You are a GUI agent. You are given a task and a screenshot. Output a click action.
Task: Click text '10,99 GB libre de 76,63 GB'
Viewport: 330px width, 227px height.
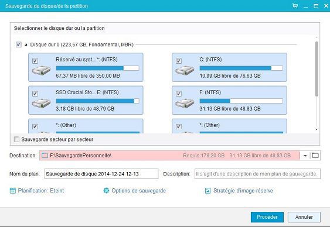230,76
